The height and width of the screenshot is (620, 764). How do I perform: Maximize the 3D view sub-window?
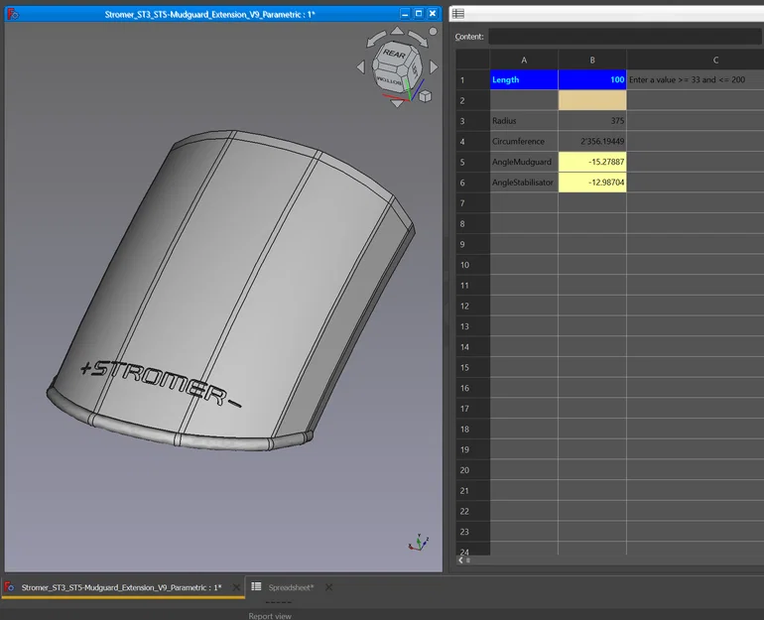(x=419, y=14)
